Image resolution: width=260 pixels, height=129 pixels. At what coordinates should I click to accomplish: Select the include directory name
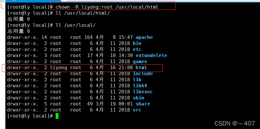click(x=143, y=74)
